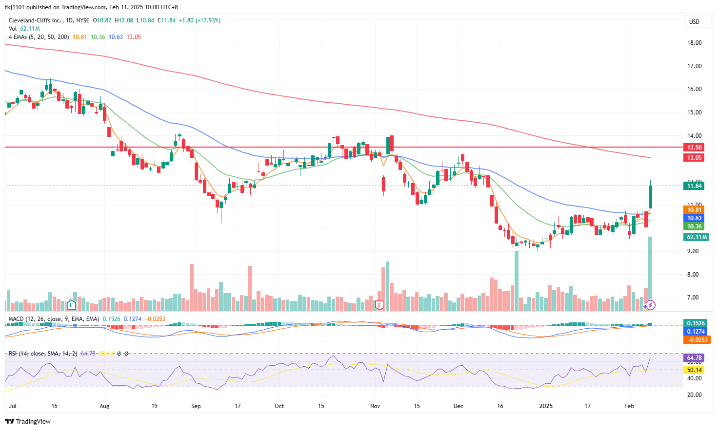Select the orange 10.81 EMA price tag
Viewport: 718px width, 430px height.
point(695,210)
